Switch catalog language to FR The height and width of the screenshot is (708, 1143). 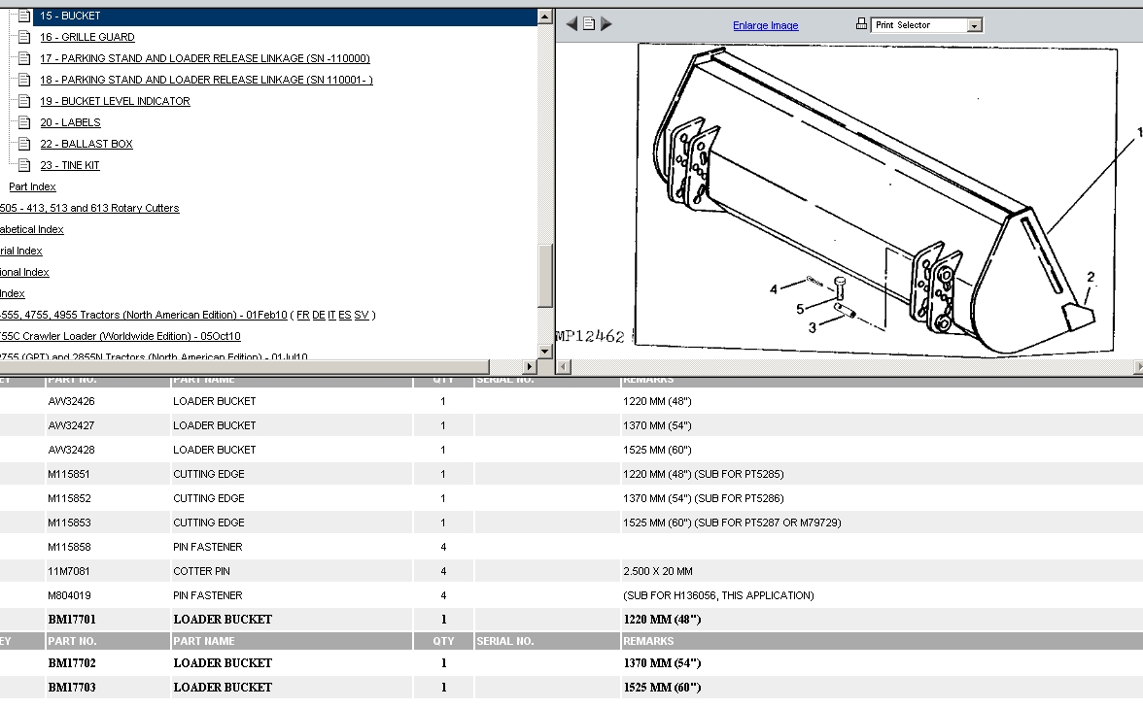(x=302, y=315)
